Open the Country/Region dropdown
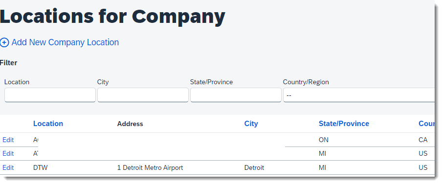442x184 pixels. coord(359,95)
